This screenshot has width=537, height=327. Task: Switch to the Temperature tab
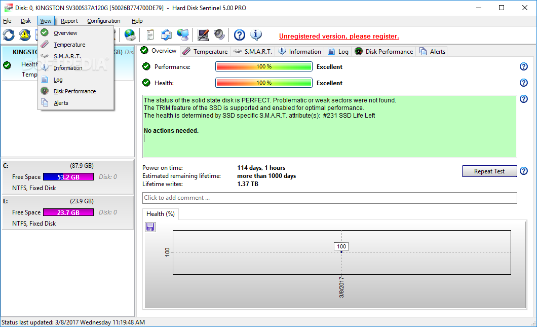point(205,51)
